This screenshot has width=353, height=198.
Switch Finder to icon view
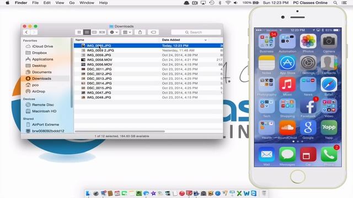click(79, 32)
